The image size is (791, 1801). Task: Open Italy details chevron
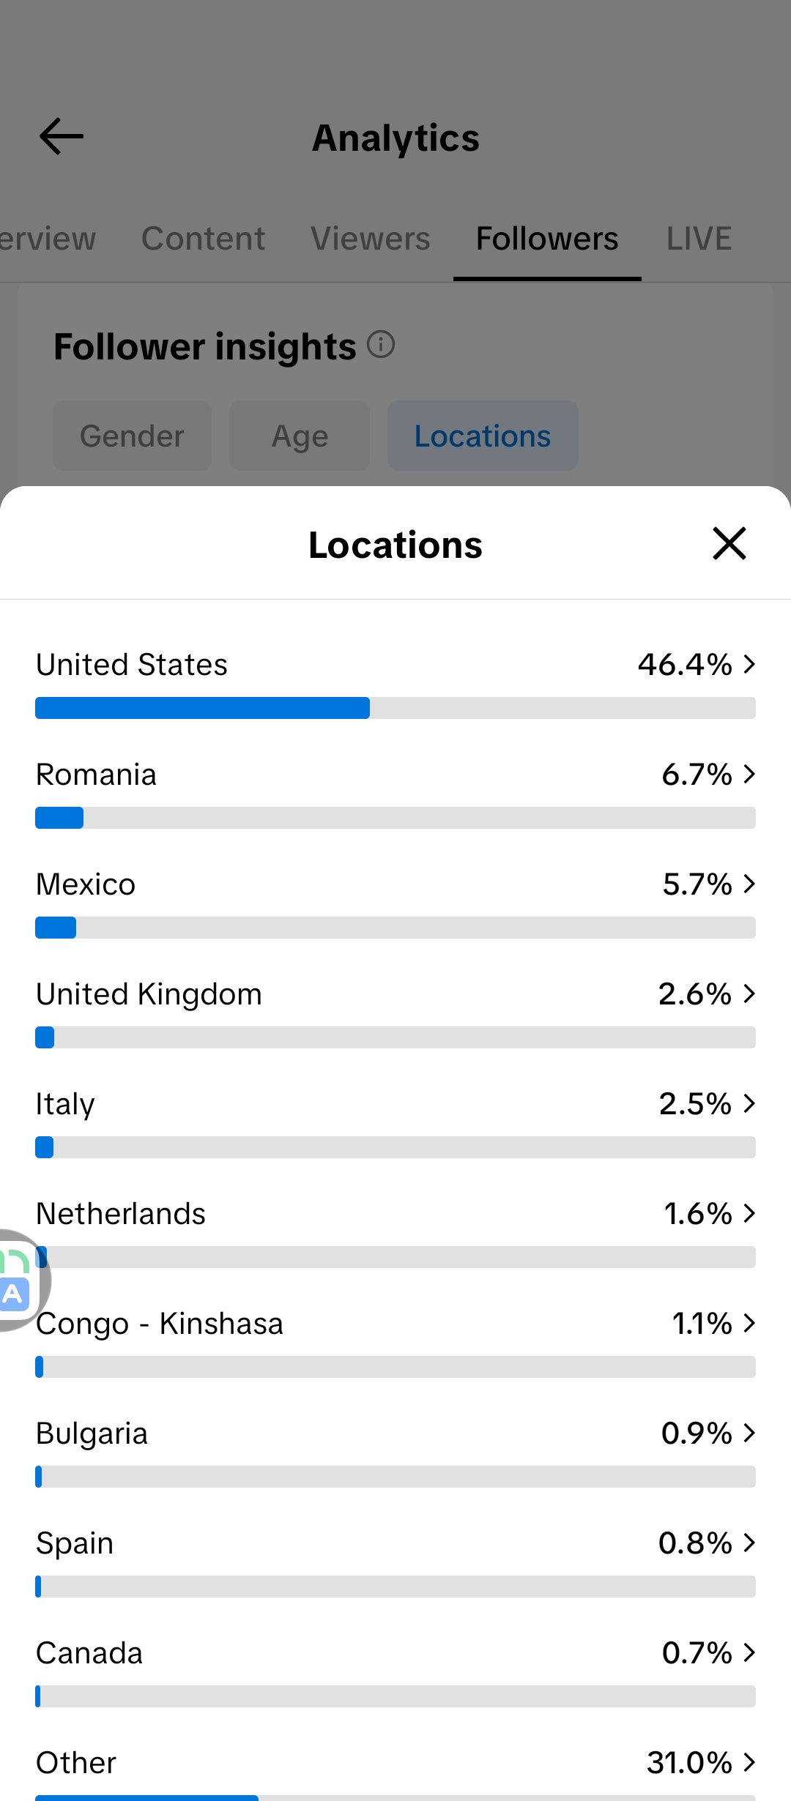point(749,1103)
